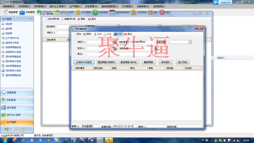Click the 库存相关 button
254x143 pixels.
pos(165,62)
